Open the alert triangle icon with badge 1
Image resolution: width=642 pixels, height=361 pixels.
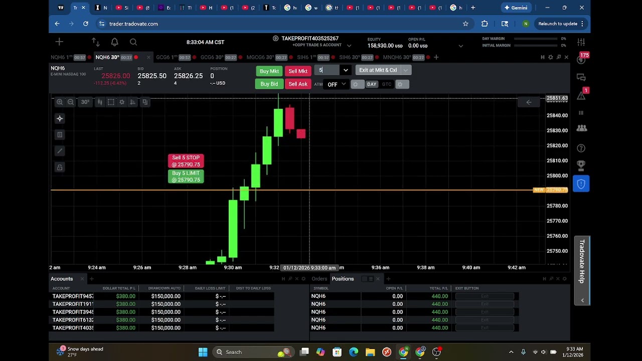pyautogui.click(x=581, y=95)
